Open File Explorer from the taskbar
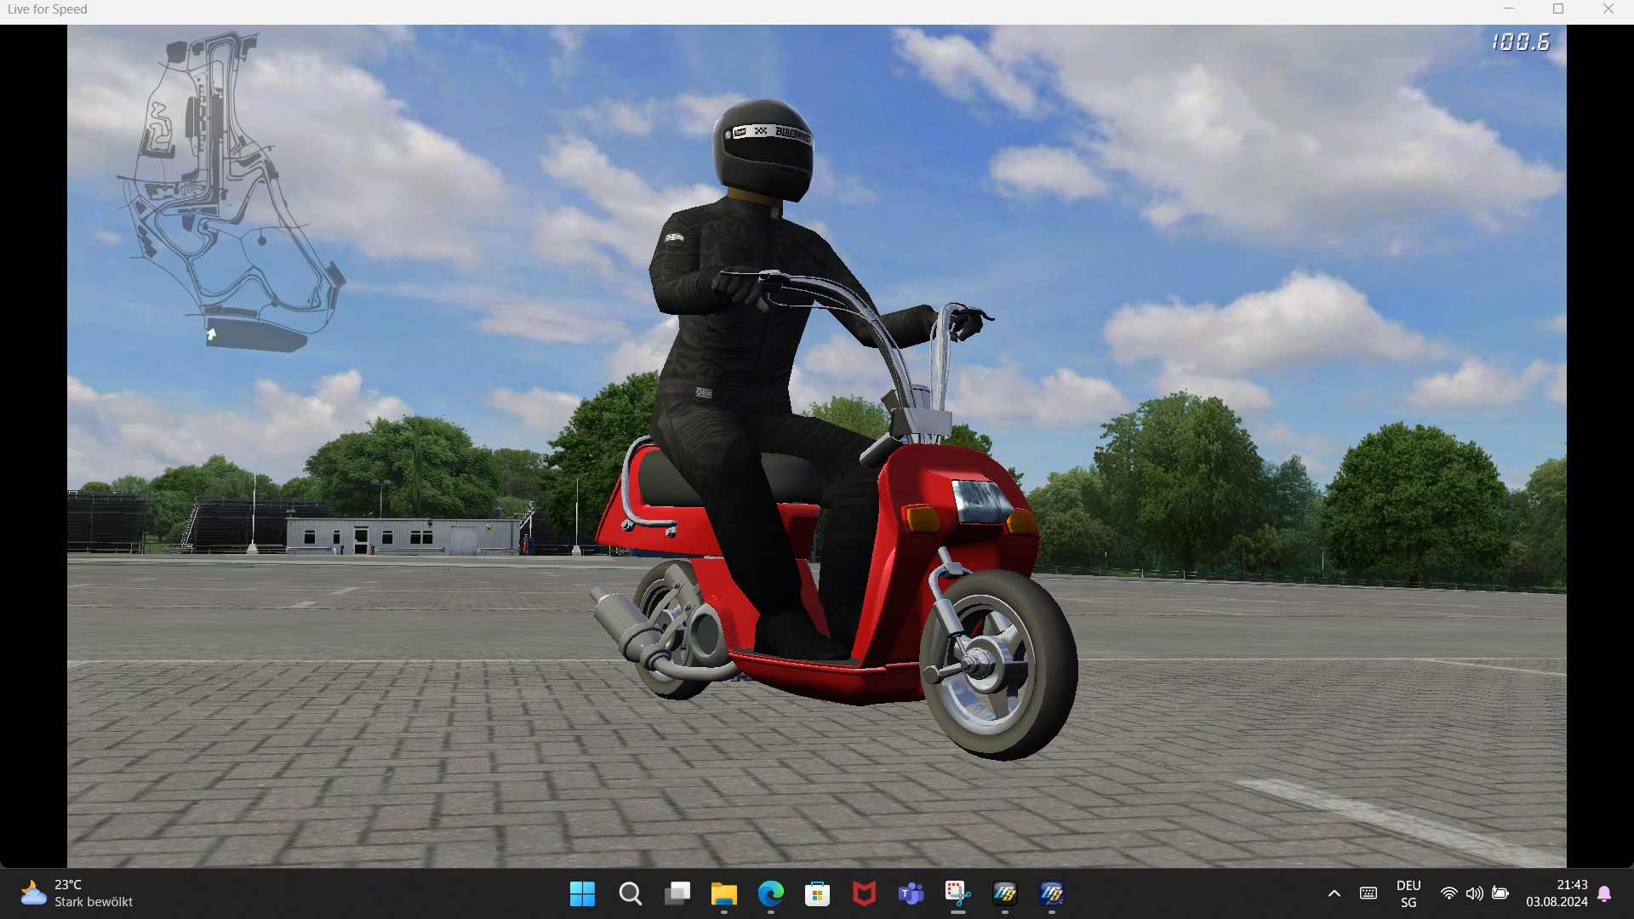Screen dimensions: 1634x919 pyautogui.click(x=724, y=893)
